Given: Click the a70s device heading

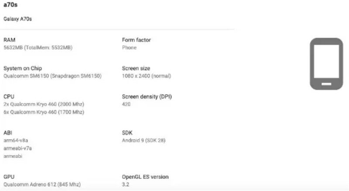Looking at the screenshot, I should 11,5.
